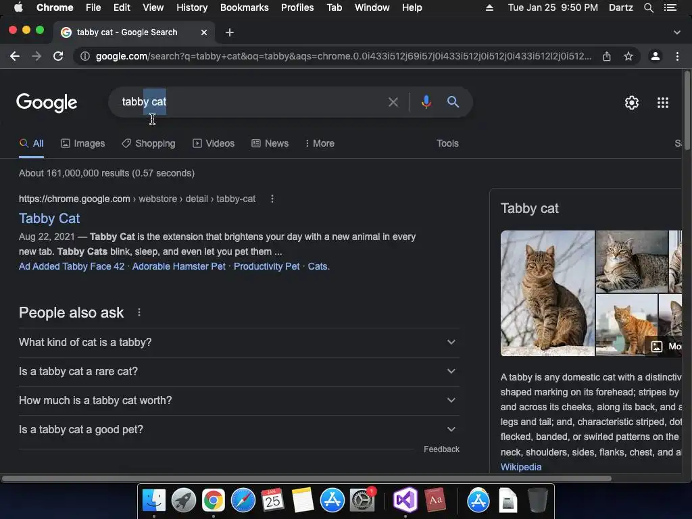Open Dictionary from the Dock
Viewport: 692px width, 519px height.
click(435, 500)
